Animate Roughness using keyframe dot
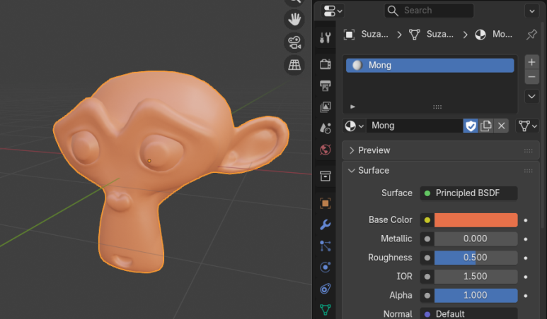Image resolution: width=547 pixels, height=319 pixels. [526, 258]
